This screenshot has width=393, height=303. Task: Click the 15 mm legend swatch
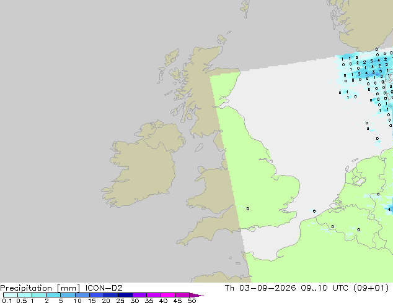(x=97, y=295)
